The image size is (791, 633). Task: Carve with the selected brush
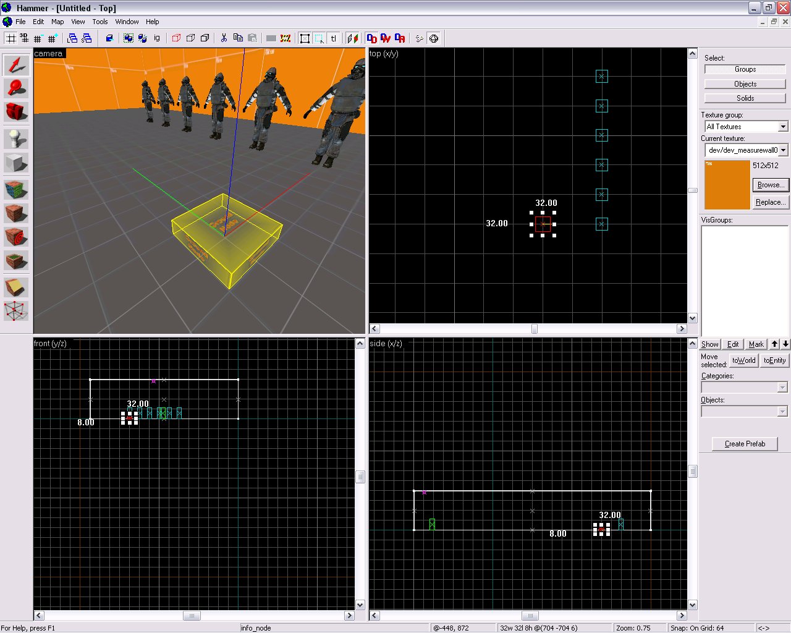pyautogui.click(x=109, y=38)
